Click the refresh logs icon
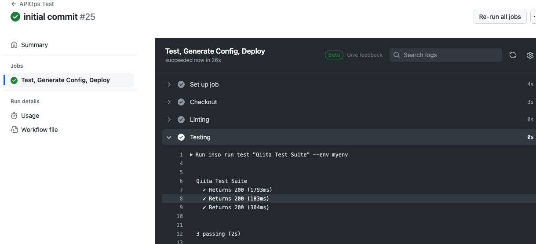Image resolution: width=536 pixels, height=244 pixels. (x=512, y=55)
